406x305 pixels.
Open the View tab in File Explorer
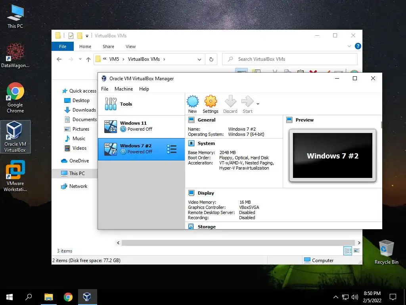click(x=130, y=46)
